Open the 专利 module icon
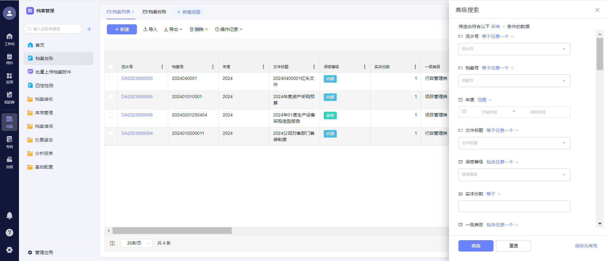Viewport: 607px width, 261px height. (x=9, y=142)
